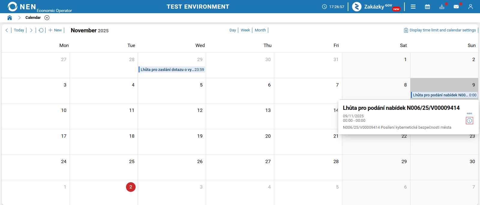Open the user profile icon

point(470,7)
